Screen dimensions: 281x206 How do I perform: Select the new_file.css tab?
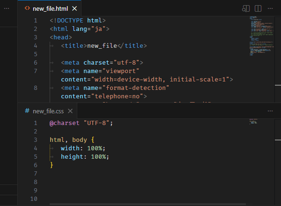pos(48,111)
